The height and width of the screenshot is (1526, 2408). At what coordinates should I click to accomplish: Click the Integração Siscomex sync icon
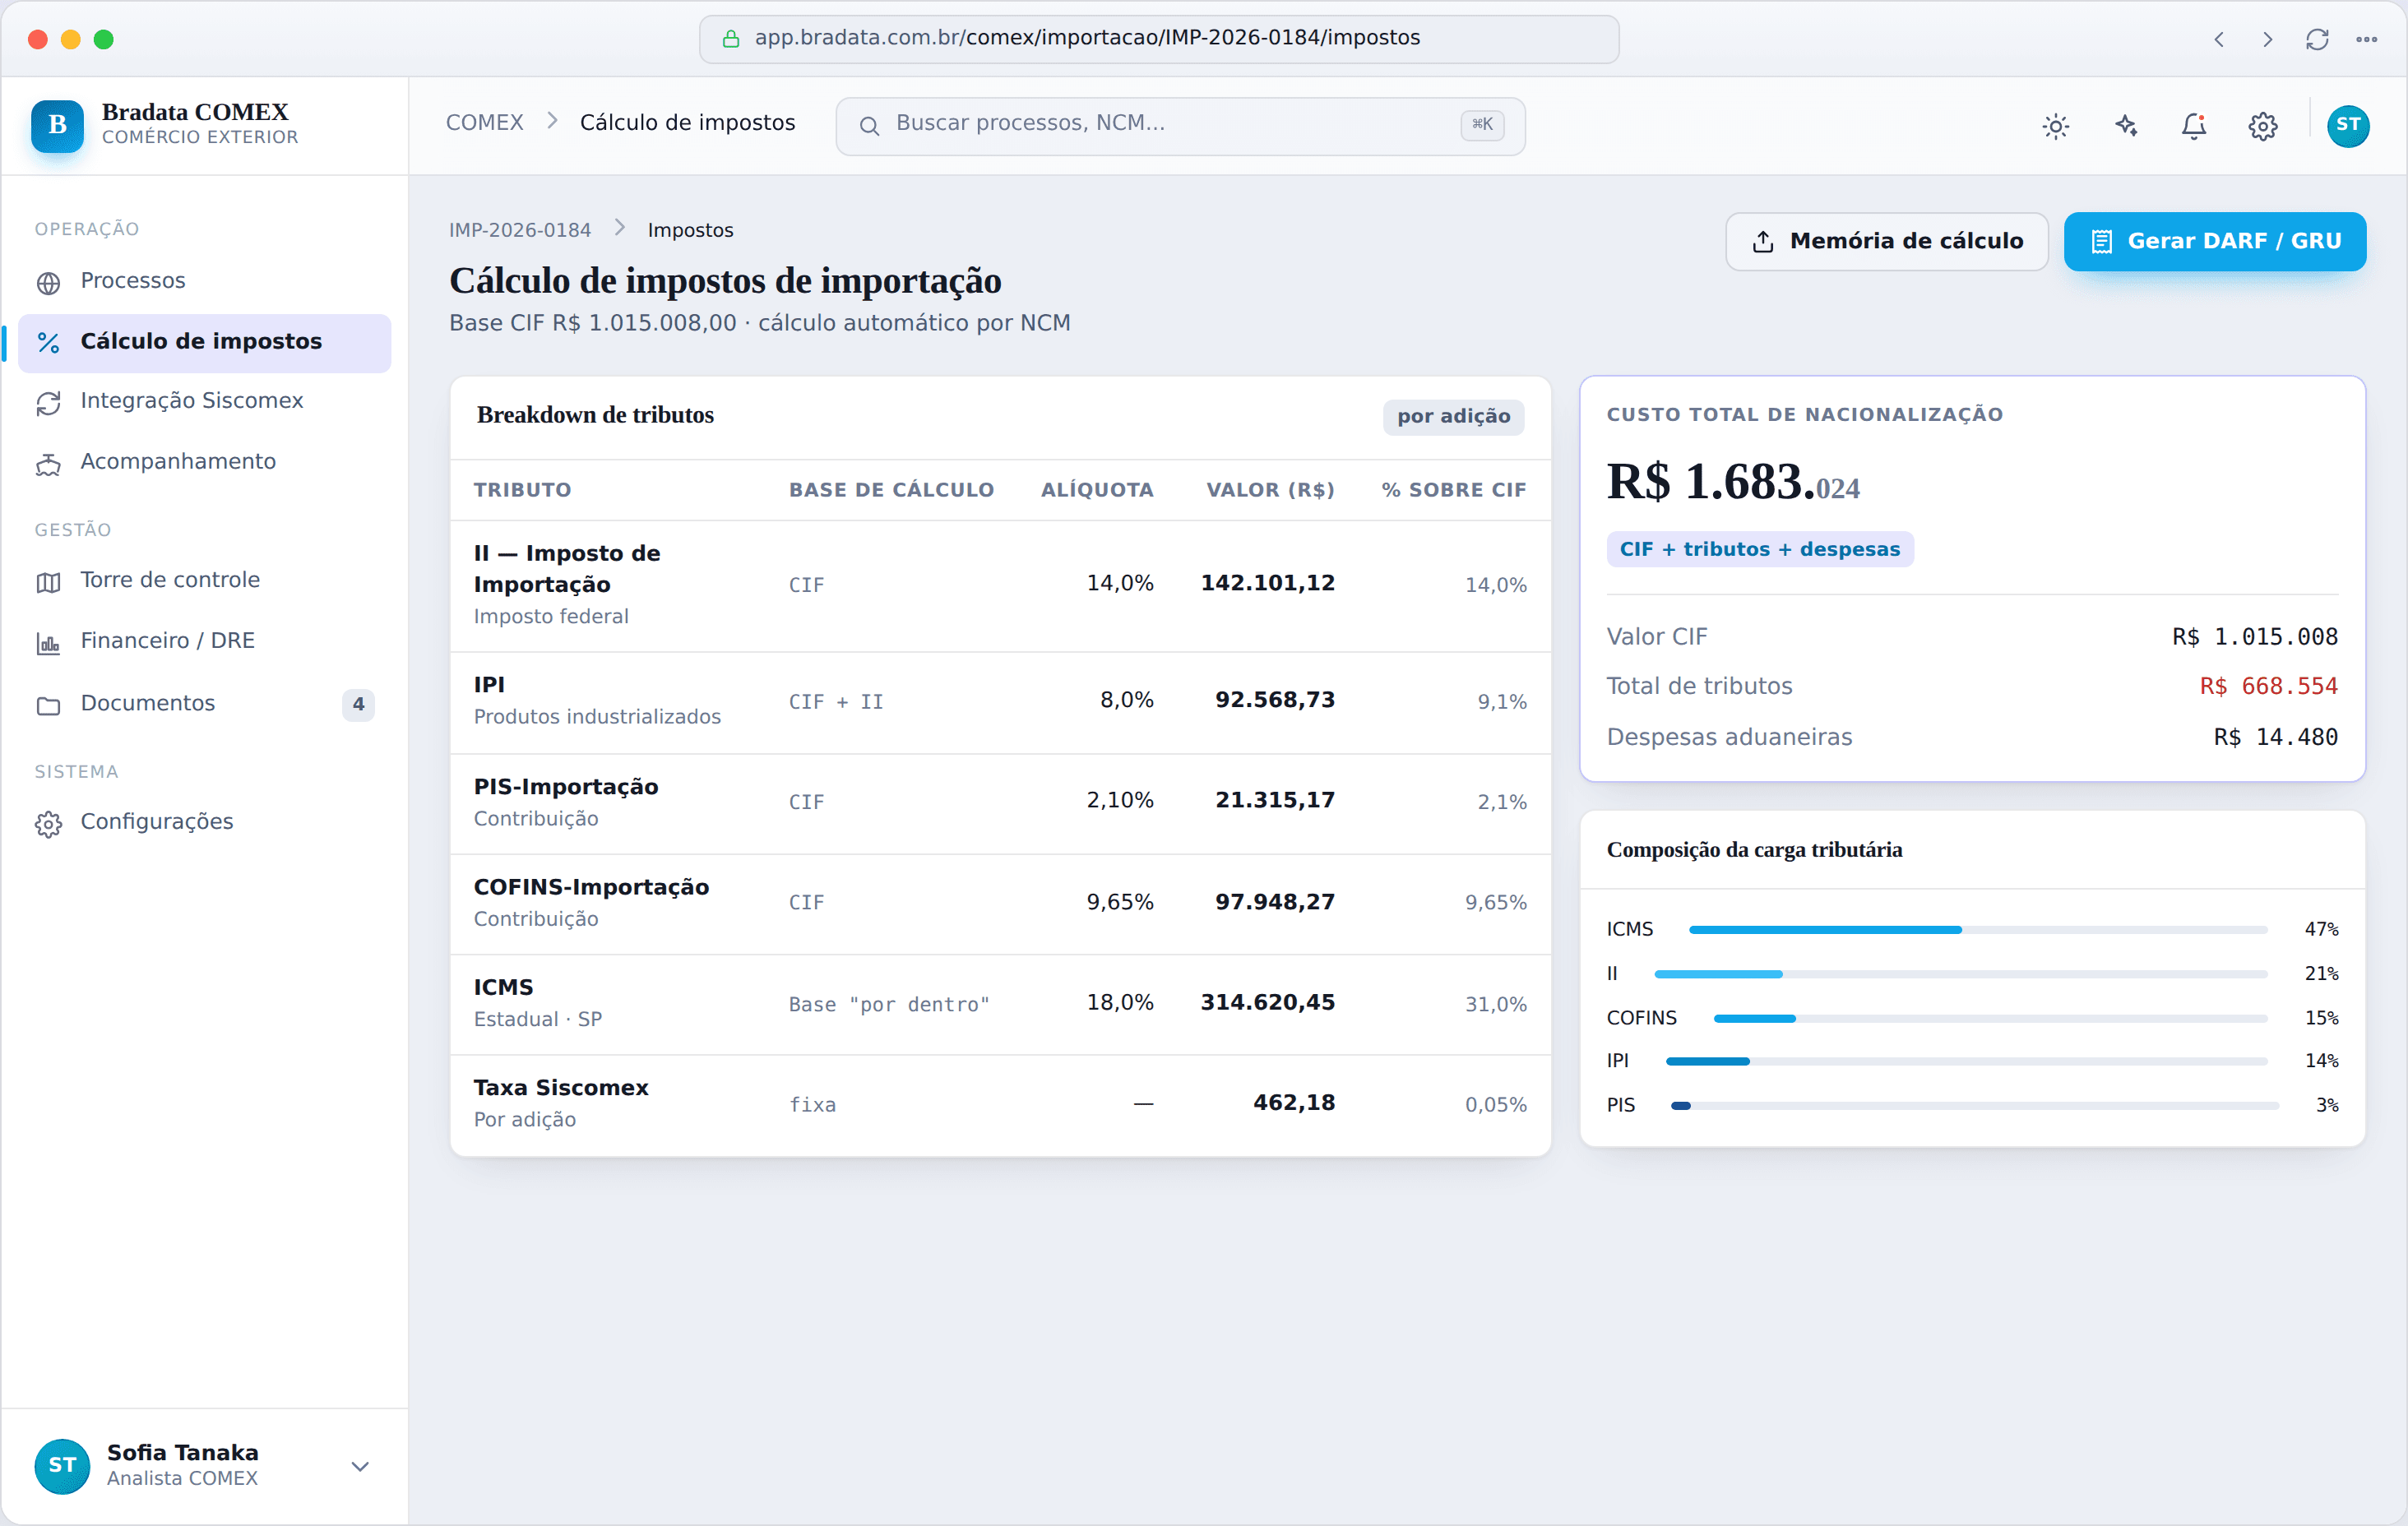pyautogui.click(x=48, y=403)
